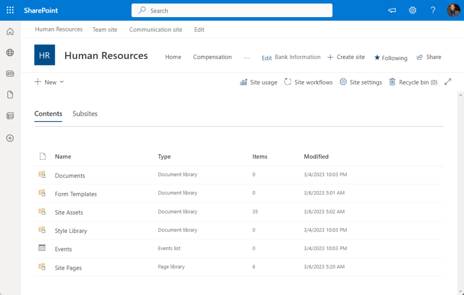Image resolution: width=464 pixels, height=295 pixels.
Task: Open the news feed icon in left rail
Action: pyautogui.click(x=10, y=74)
